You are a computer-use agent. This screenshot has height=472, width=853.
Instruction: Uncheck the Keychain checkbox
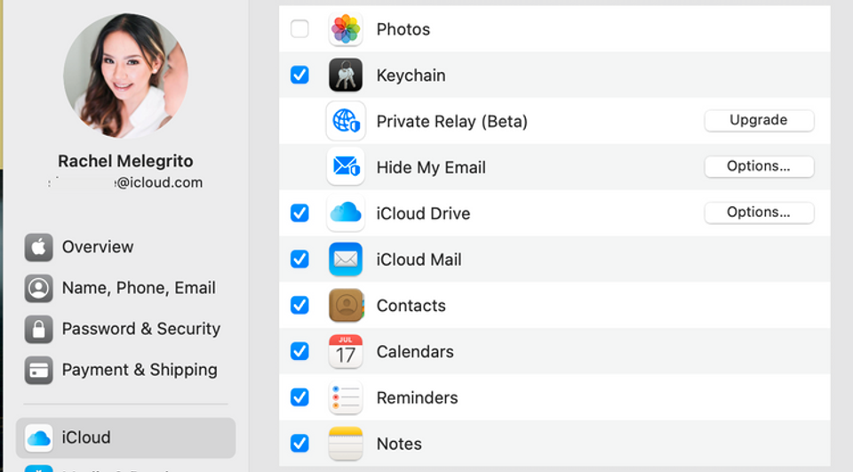point(299,75)
